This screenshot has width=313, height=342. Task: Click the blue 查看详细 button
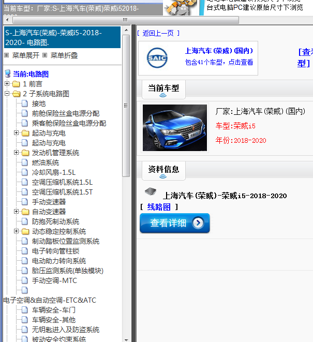[175, 223]
